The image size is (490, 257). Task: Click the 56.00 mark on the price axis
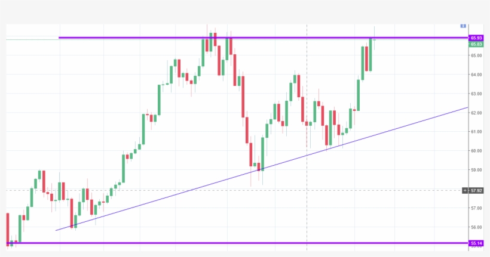click(x=476, y=227)
